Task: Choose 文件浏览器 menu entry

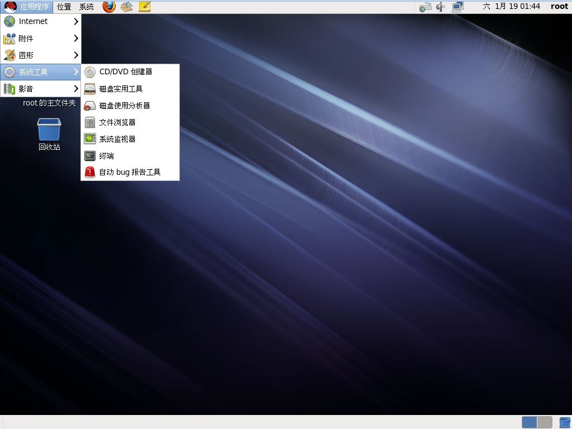Action: [130, 122]
